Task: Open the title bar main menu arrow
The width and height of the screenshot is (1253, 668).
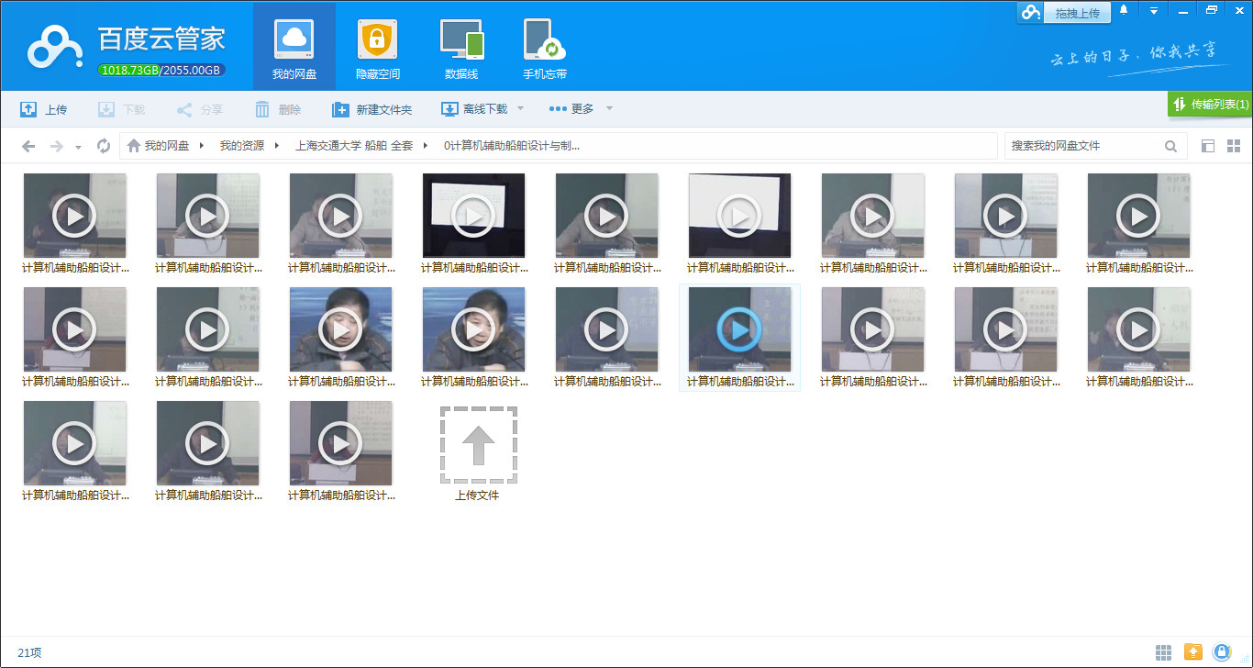Action: point(1154,11)
